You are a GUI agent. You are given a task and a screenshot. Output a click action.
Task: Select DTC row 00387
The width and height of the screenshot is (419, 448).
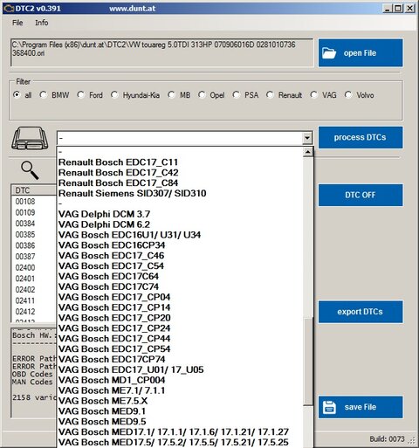pyautogui.click(x=25, y=257)
